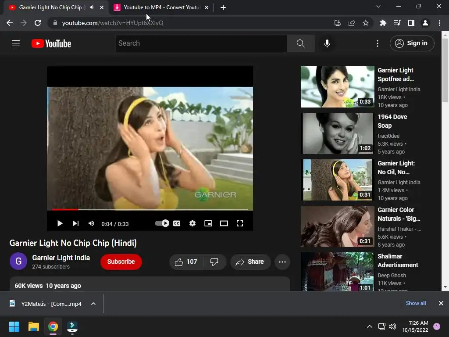This screenshot has height=337, width=449.
Task: Mute the video player volume
Action: [91, 223]
